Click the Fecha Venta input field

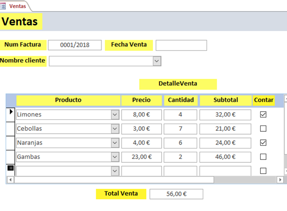tap(181, 45)
